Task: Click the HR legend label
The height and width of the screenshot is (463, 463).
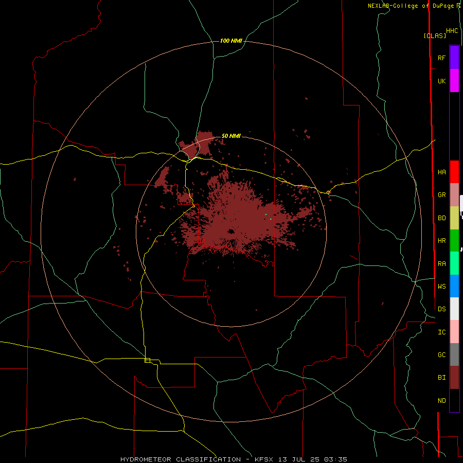Action: [x=441, y=241]
